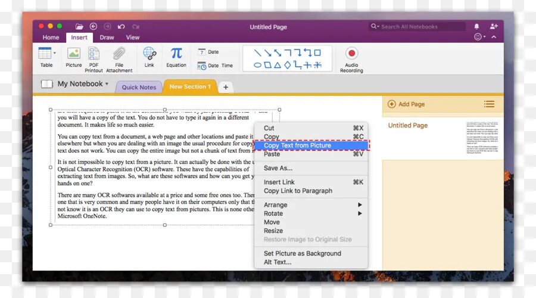The image size is (536, 298).
Task: Insert a Picture from the ribbon
Action: pos(73,57)
